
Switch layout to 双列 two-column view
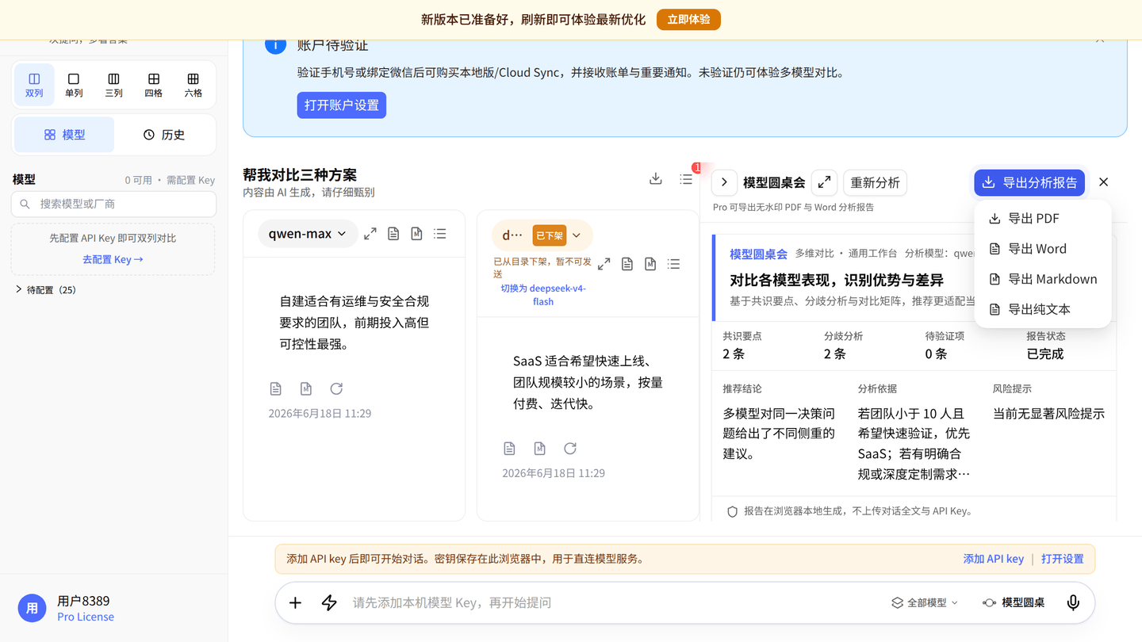(x=34, y=85)
